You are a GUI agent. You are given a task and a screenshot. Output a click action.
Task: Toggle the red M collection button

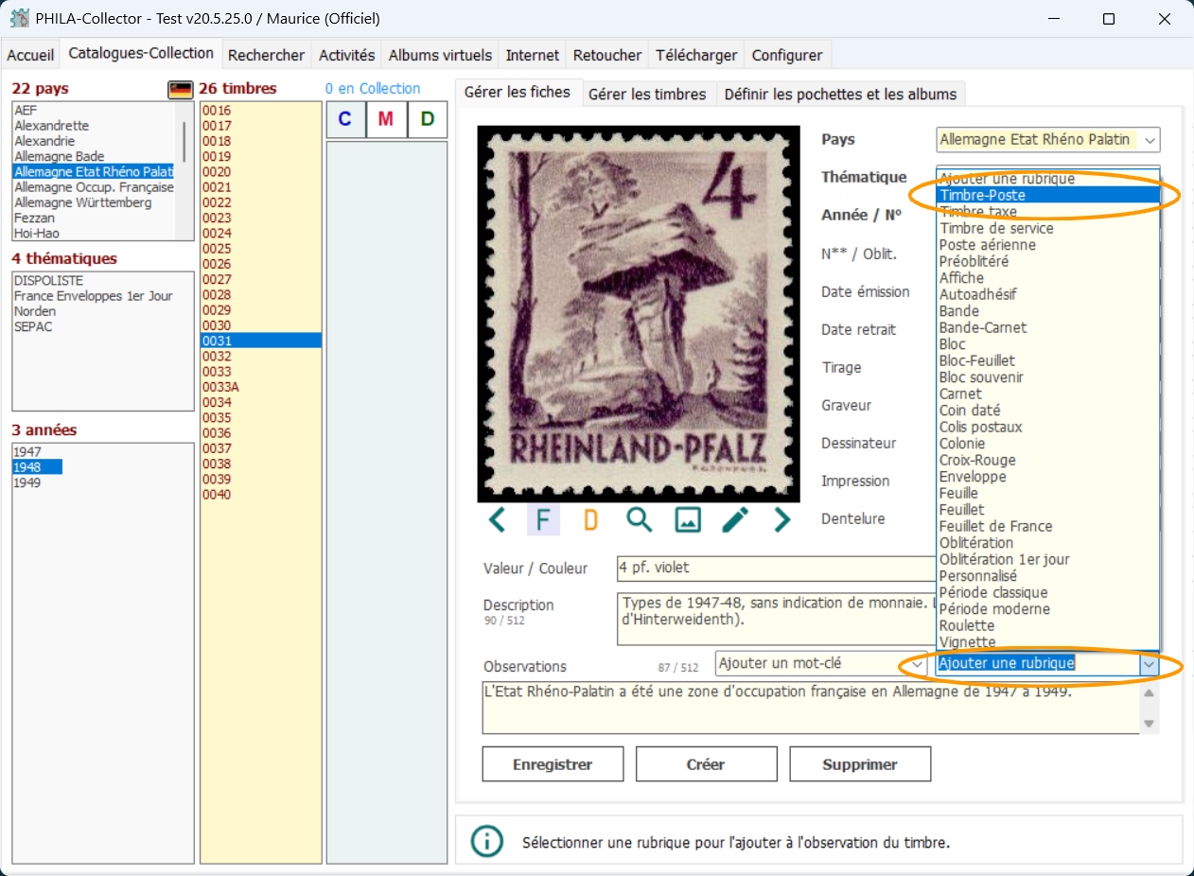point(386,119)
